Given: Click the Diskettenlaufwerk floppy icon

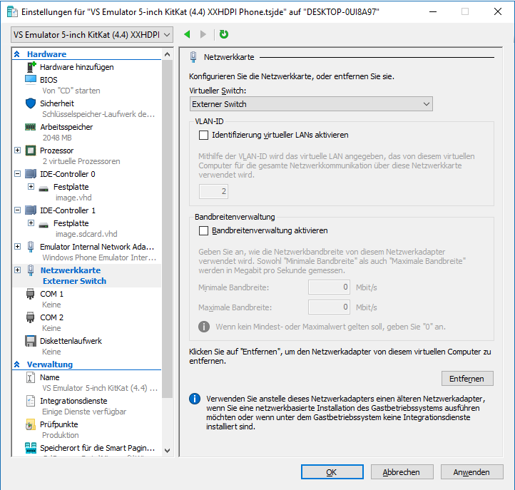Looking at the screenshot, I should tap(31, 341).
